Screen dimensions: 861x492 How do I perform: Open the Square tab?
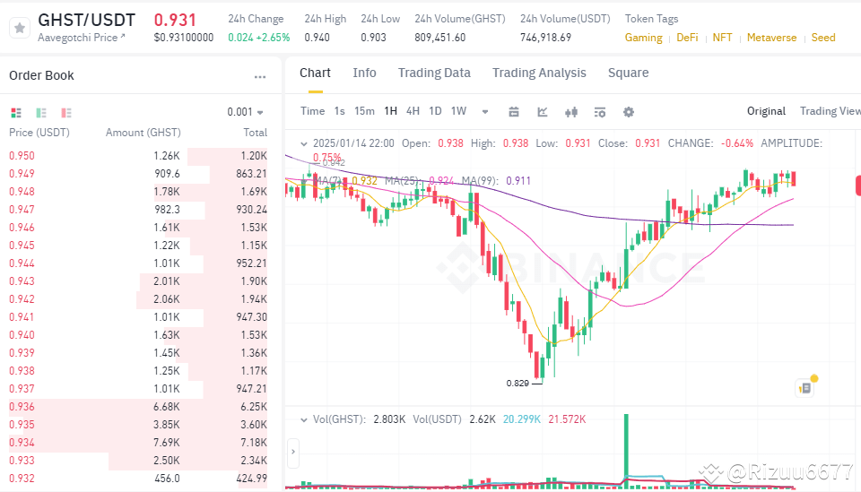[x=628, y=73]
